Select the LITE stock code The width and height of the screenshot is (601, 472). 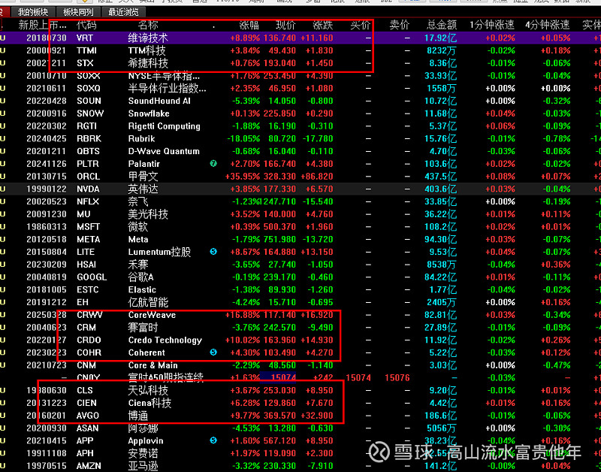(x=86, y=252)
